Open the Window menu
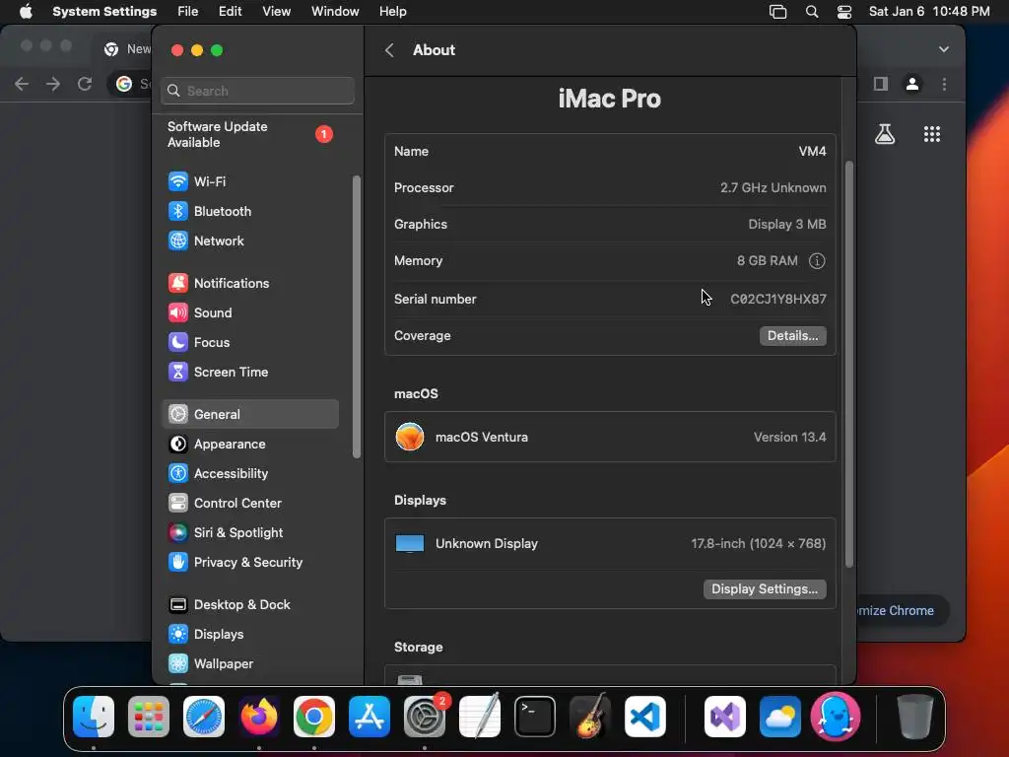 point(335,12)
